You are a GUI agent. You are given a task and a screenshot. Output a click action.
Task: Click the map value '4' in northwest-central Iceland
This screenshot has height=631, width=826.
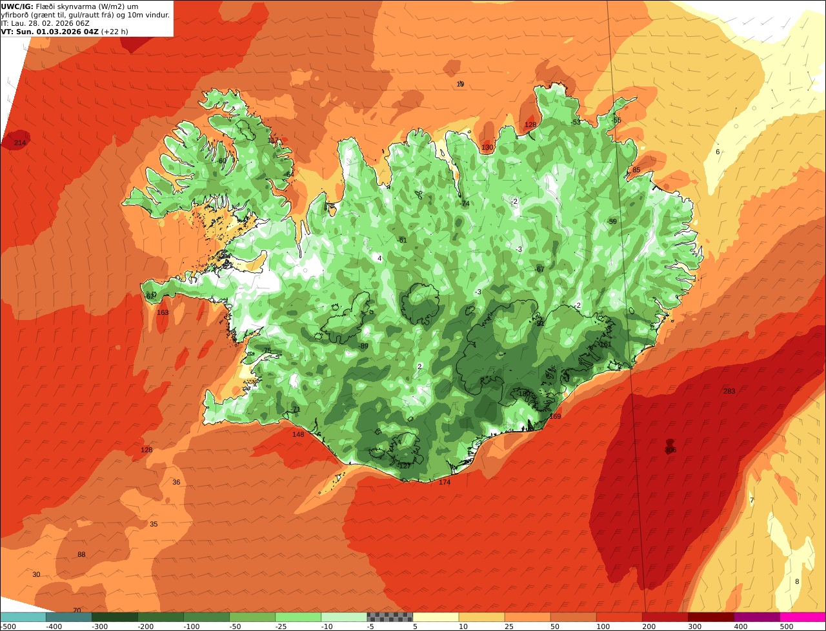(379, 259)
